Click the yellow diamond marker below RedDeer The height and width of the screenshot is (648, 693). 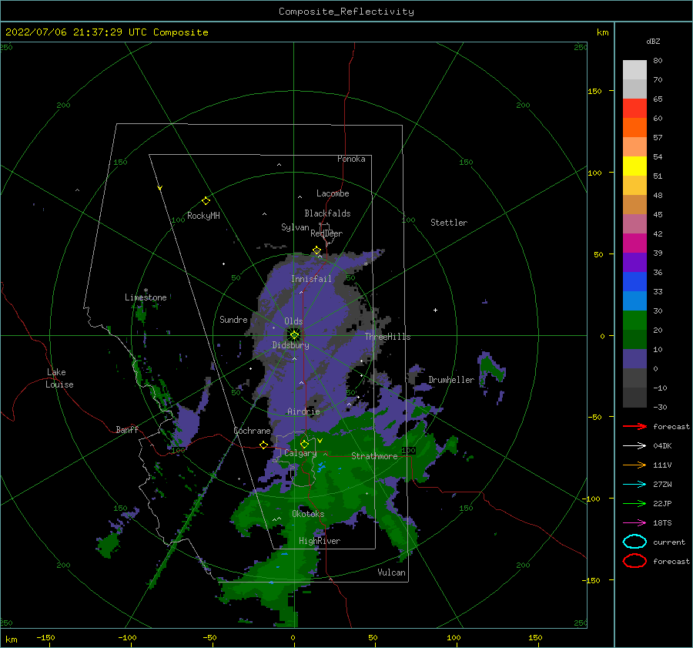(316, 250)
